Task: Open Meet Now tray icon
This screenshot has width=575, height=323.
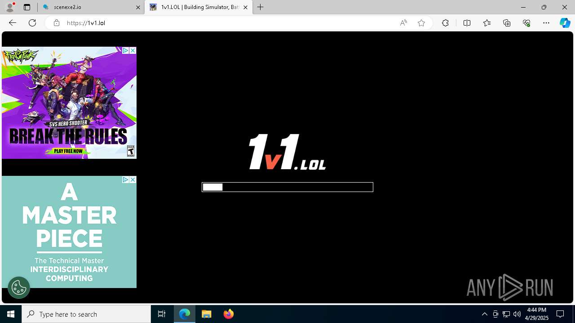Action: coord(495,314)
